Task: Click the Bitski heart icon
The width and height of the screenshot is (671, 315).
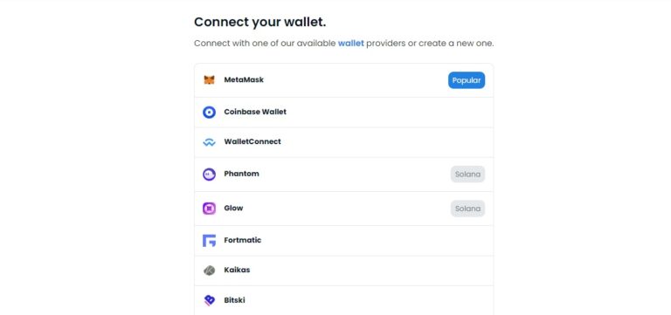Action: [x=209, y=300]
